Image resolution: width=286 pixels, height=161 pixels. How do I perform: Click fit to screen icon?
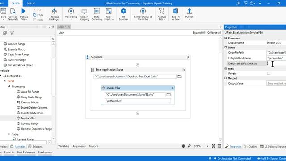point(214,146)
